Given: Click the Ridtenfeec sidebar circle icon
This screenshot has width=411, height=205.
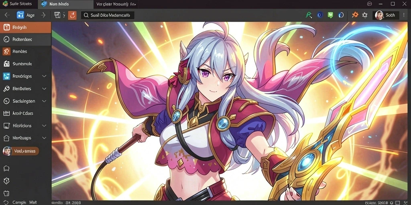Looking at the screenshot, I should click(6, 40).
